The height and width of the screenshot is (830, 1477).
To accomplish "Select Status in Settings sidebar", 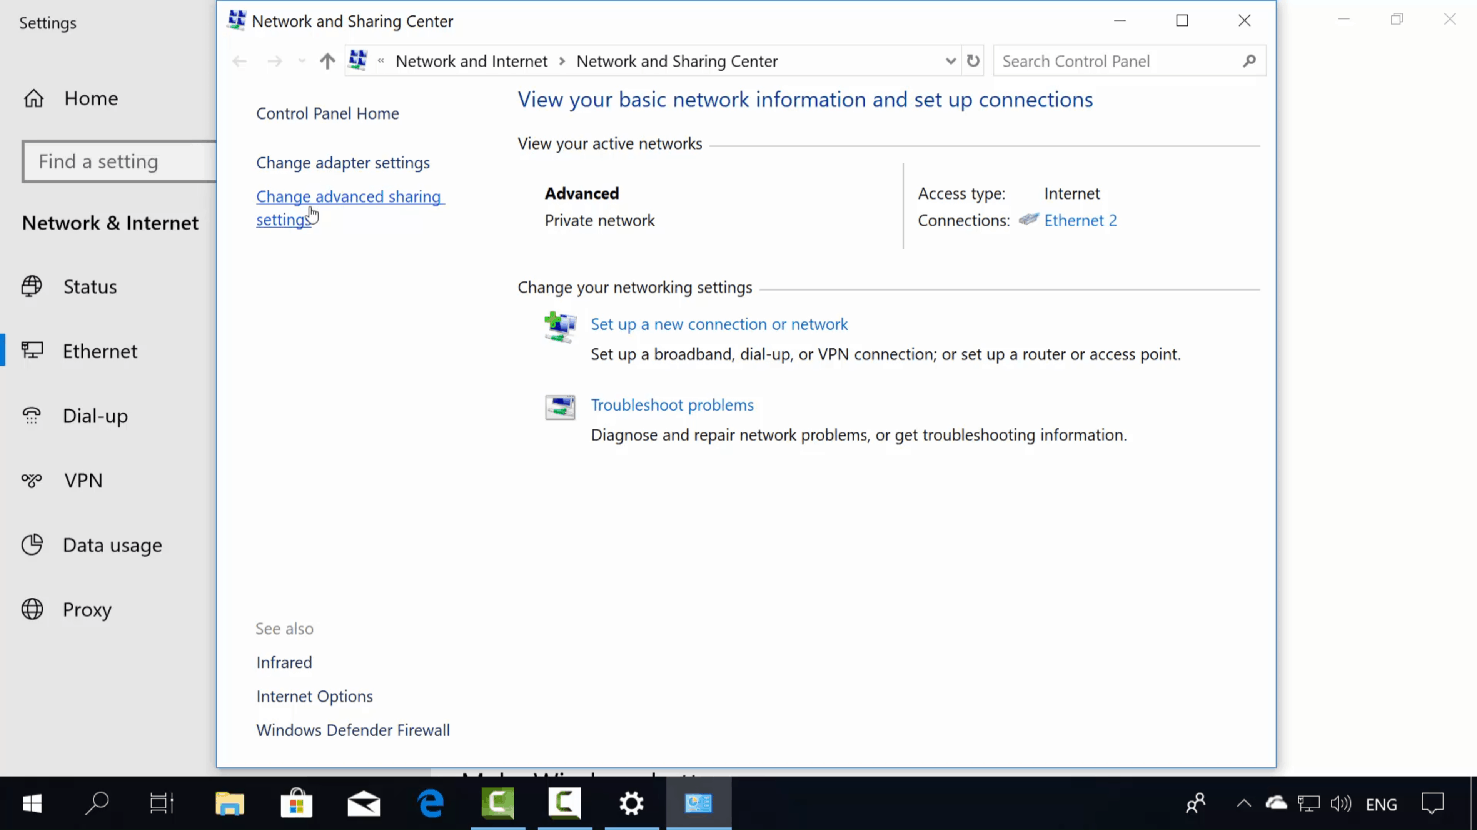I will coord(69,286).
